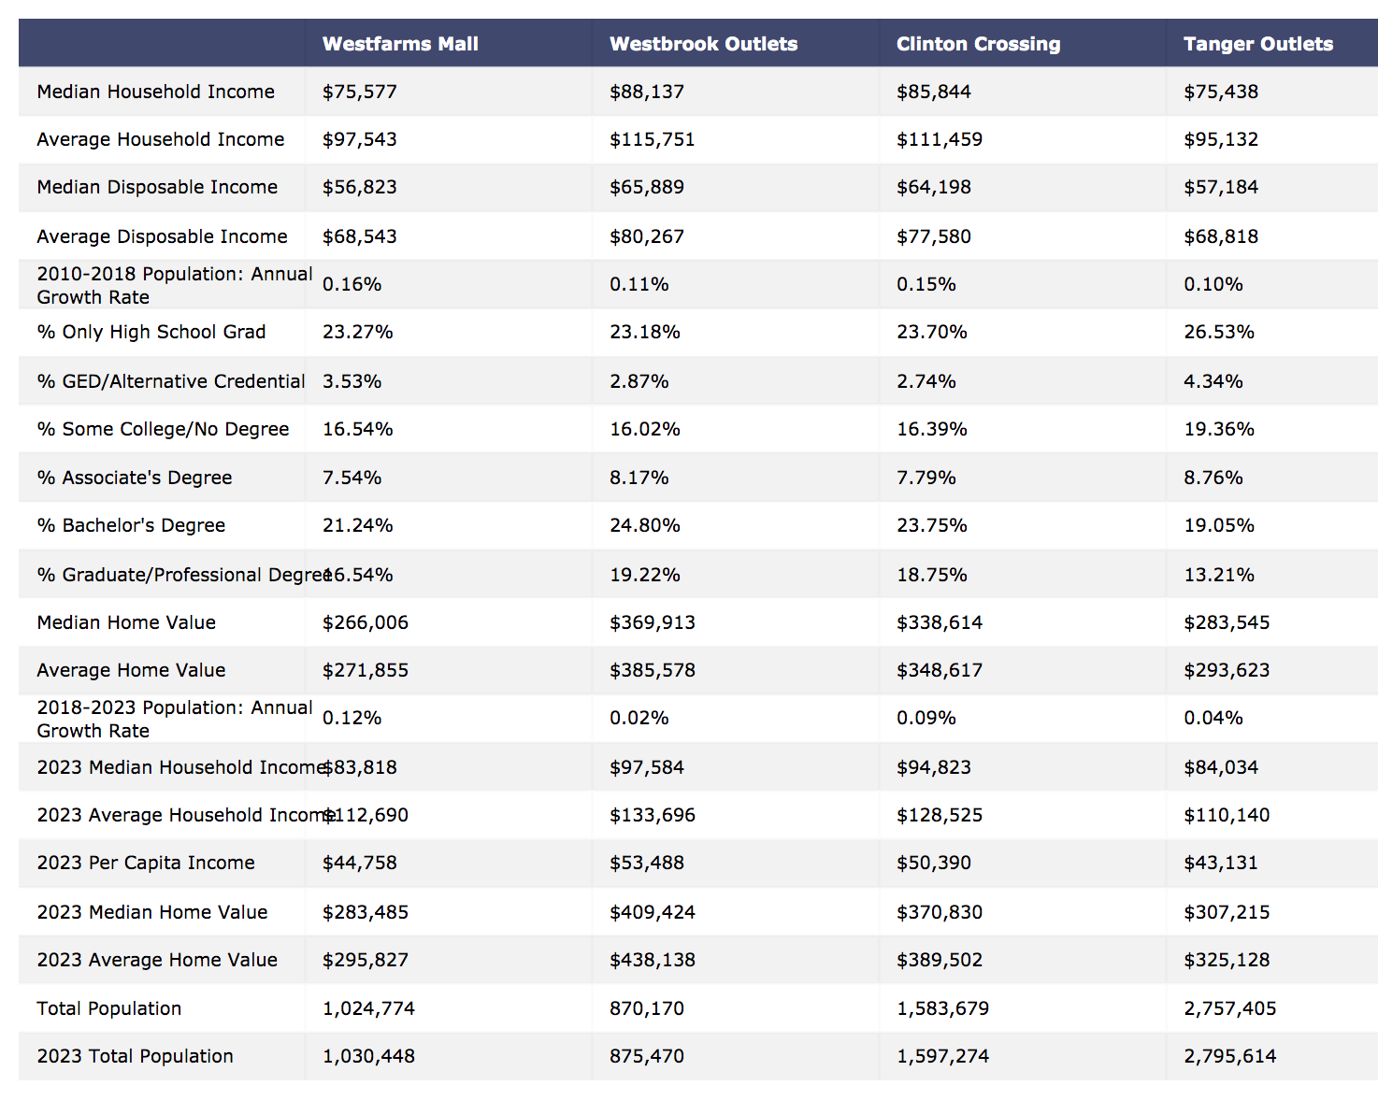Select the 2023 Median Home Value label
The width and height of the screenshot is (1378, 1114).
(x=152, y=912)
